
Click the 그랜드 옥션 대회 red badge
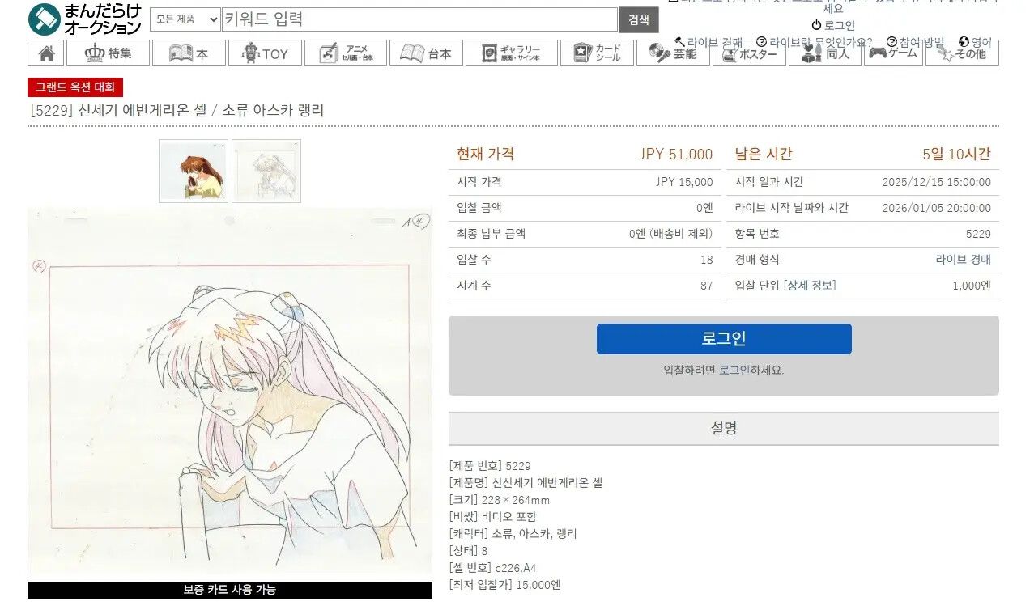point(75,87)
